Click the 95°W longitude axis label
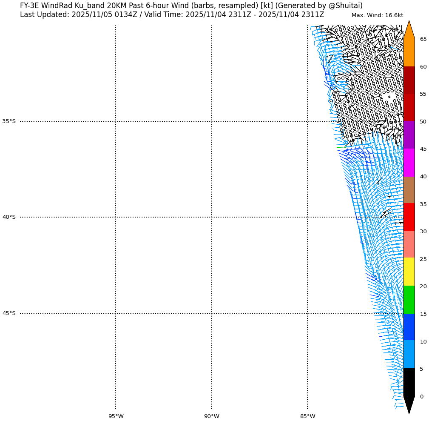The image size is (429, 421). pyautogui.click(x=116, y=416)
